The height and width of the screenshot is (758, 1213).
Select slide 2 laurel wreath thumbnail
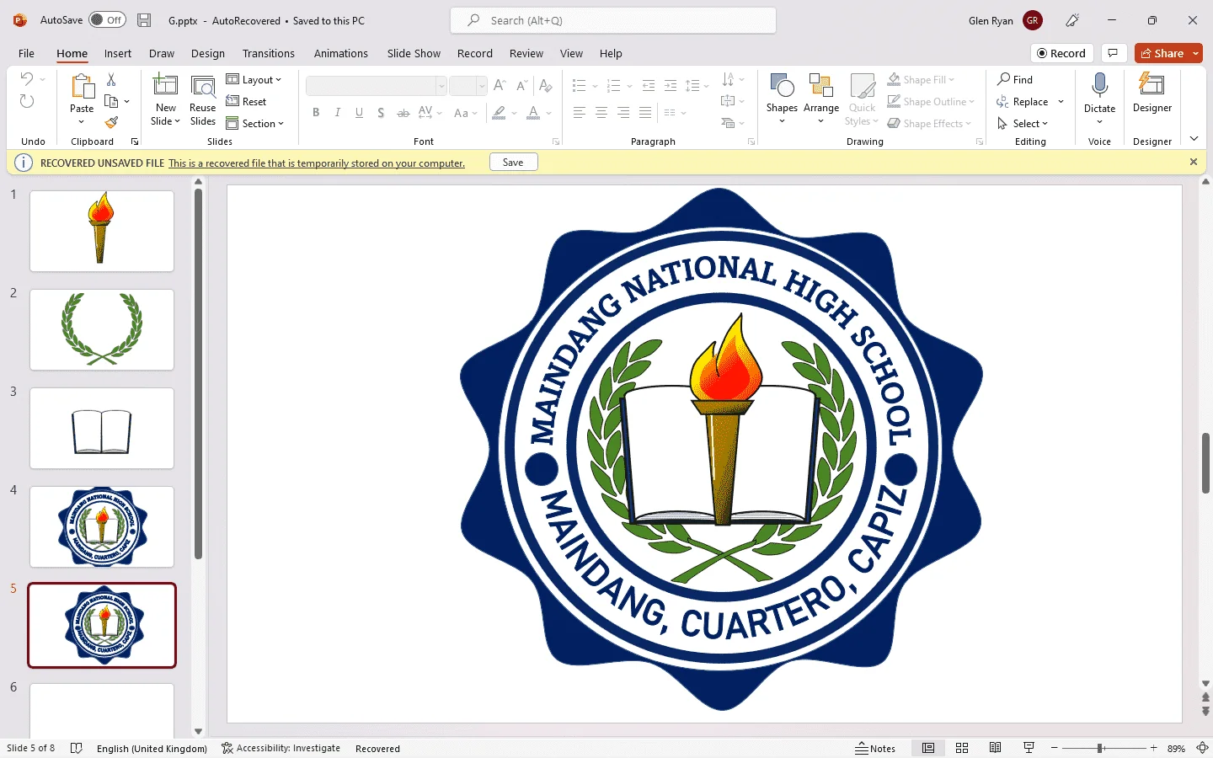pyautogui.click(x=102, y=329)
